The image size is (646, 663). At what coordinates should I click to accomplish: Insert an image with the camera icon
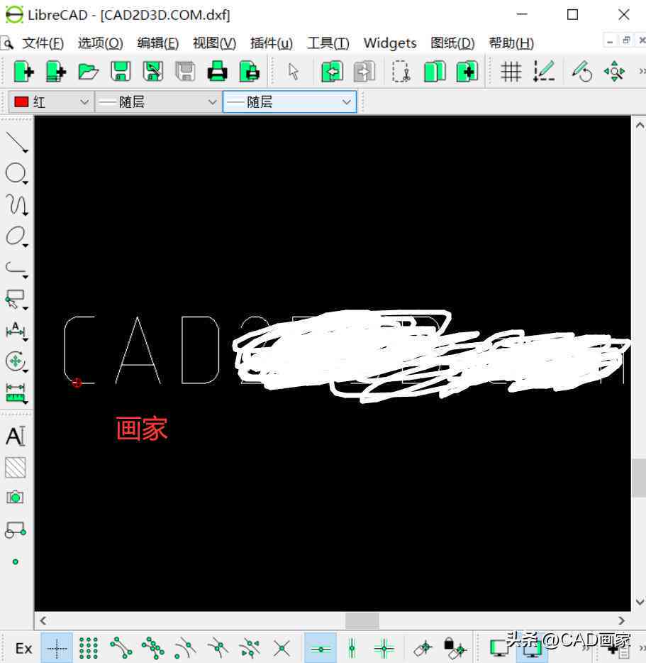pyautogui.click(x=15, y=497)
